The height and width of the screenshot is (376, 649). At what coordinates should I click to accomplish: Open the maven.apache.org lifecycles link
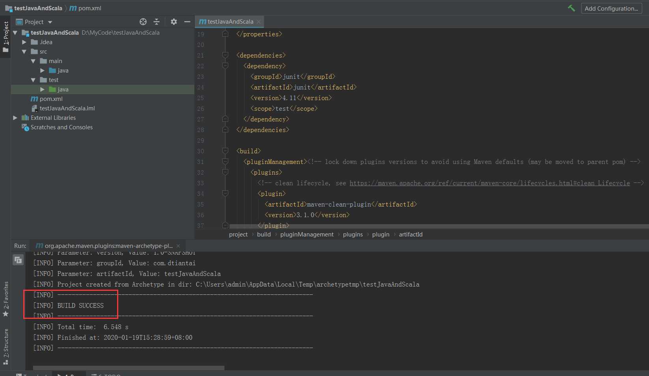coord(490,183)
